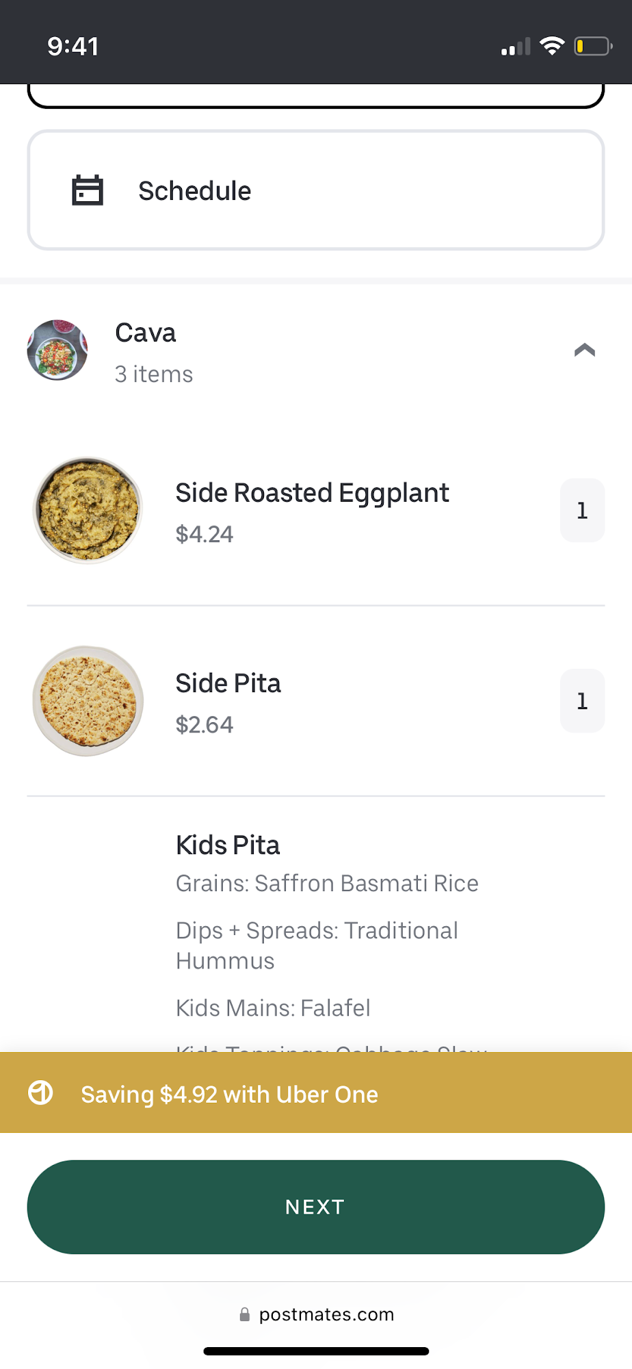This screenshot has width=632, height=1369.
Task: Tap the lock icon beside postmates.com
Action: [244, 1314]
